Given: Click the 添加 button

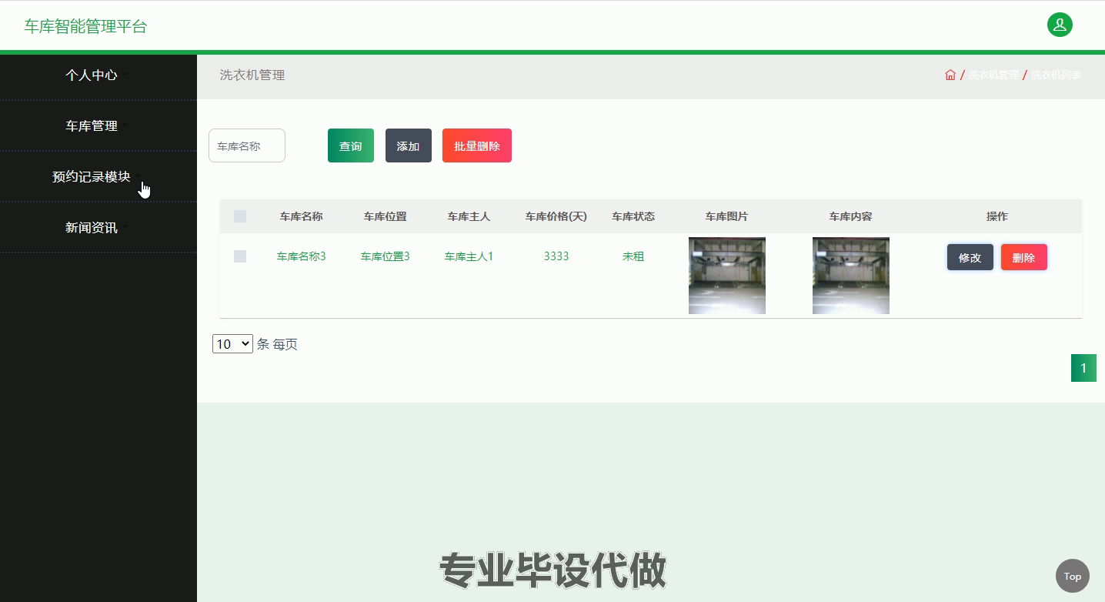Looking at the screenshot, I should point(409,145).
